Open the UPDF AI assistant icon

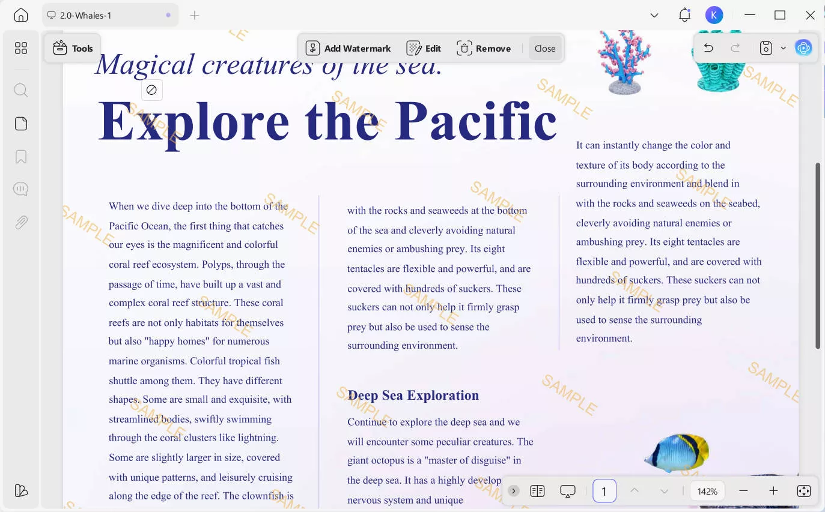803,48
